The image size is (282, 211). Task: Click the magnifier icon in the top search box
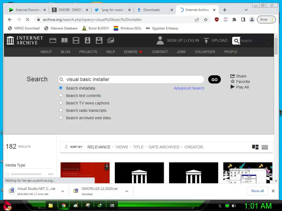tap(237, 41)
